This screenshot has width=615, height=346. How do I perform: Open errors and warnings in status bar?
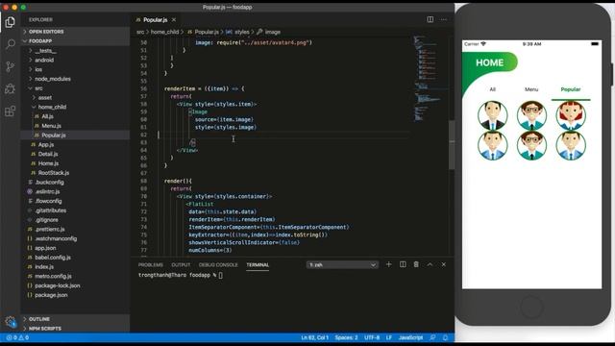point(17,337)
